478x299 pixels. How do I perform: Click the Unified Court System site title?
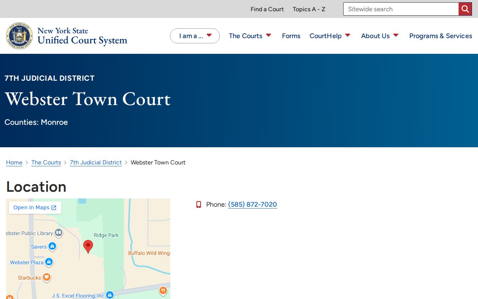click(x=82, y=36)
